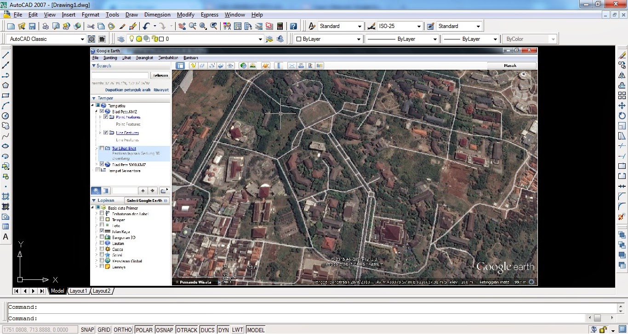Show ruler tool in Google Earth
628x334 pixels.
pyautogui.click(x=279, y=66)
